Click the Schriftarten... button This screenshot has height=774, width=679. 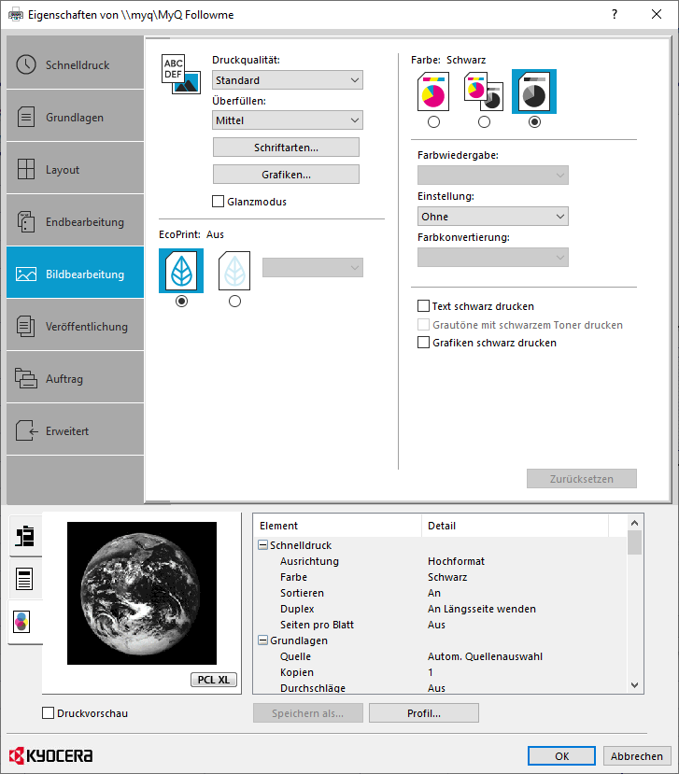click(x=286, y=148)
